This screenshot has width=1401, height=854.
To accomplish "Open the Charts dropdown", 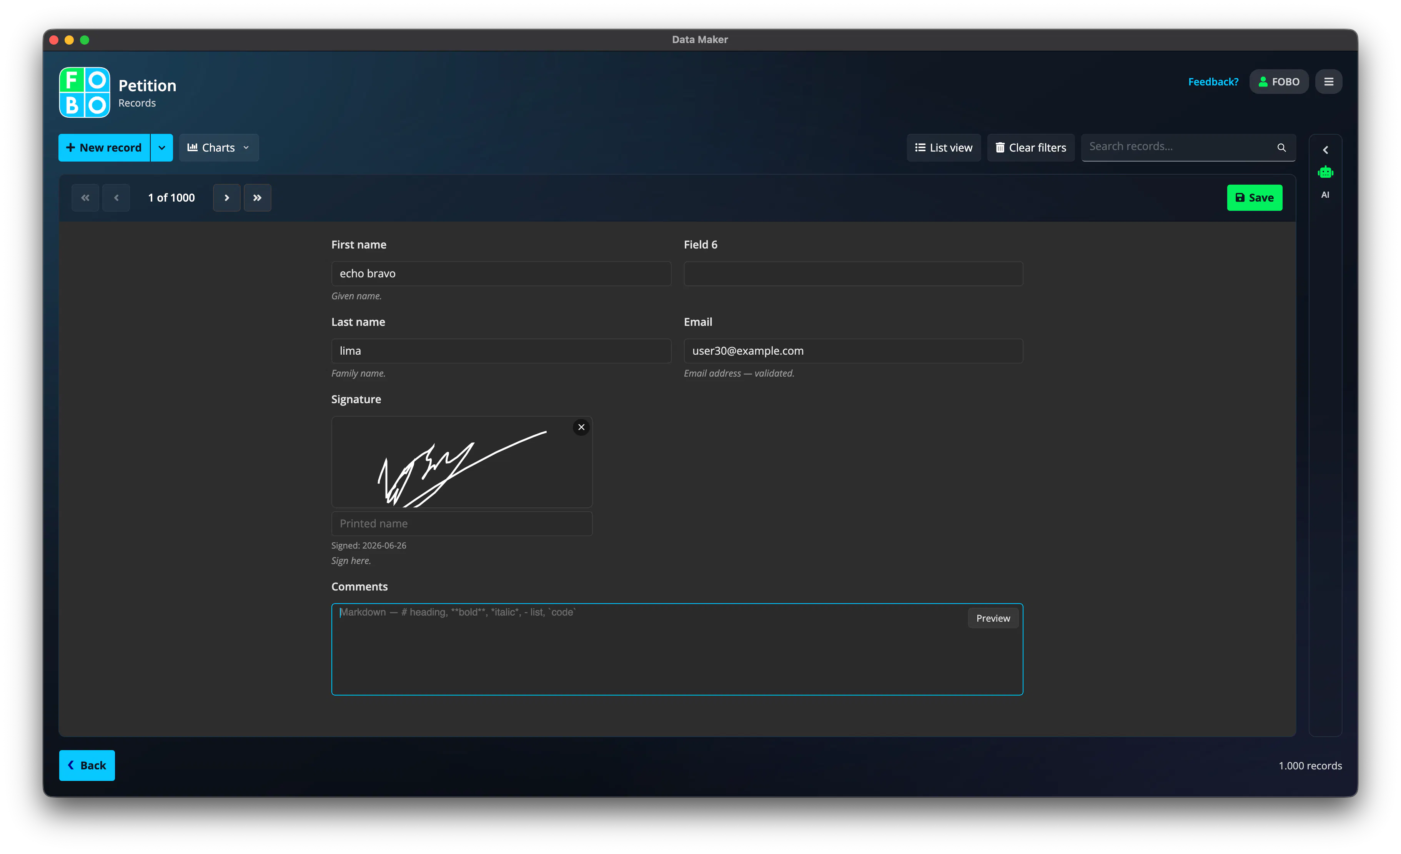I will click(x=218, y=148).
